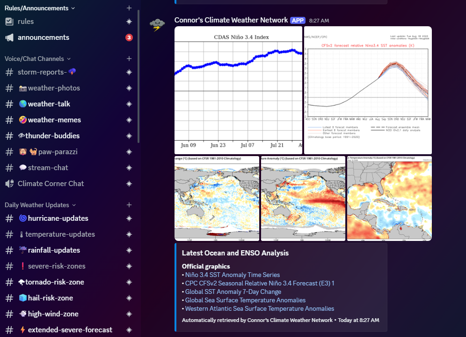
Task: Open the rules channel
Action: 68,22
